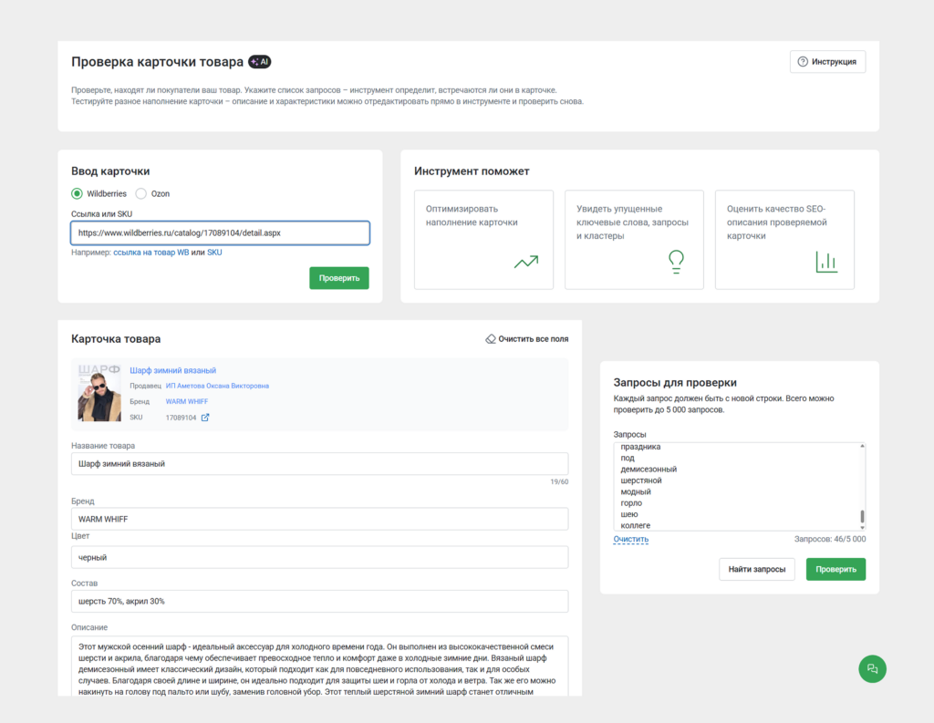Open the 'ссылка на товар WB' example link
Screen dimensions: 934x723
150,253
